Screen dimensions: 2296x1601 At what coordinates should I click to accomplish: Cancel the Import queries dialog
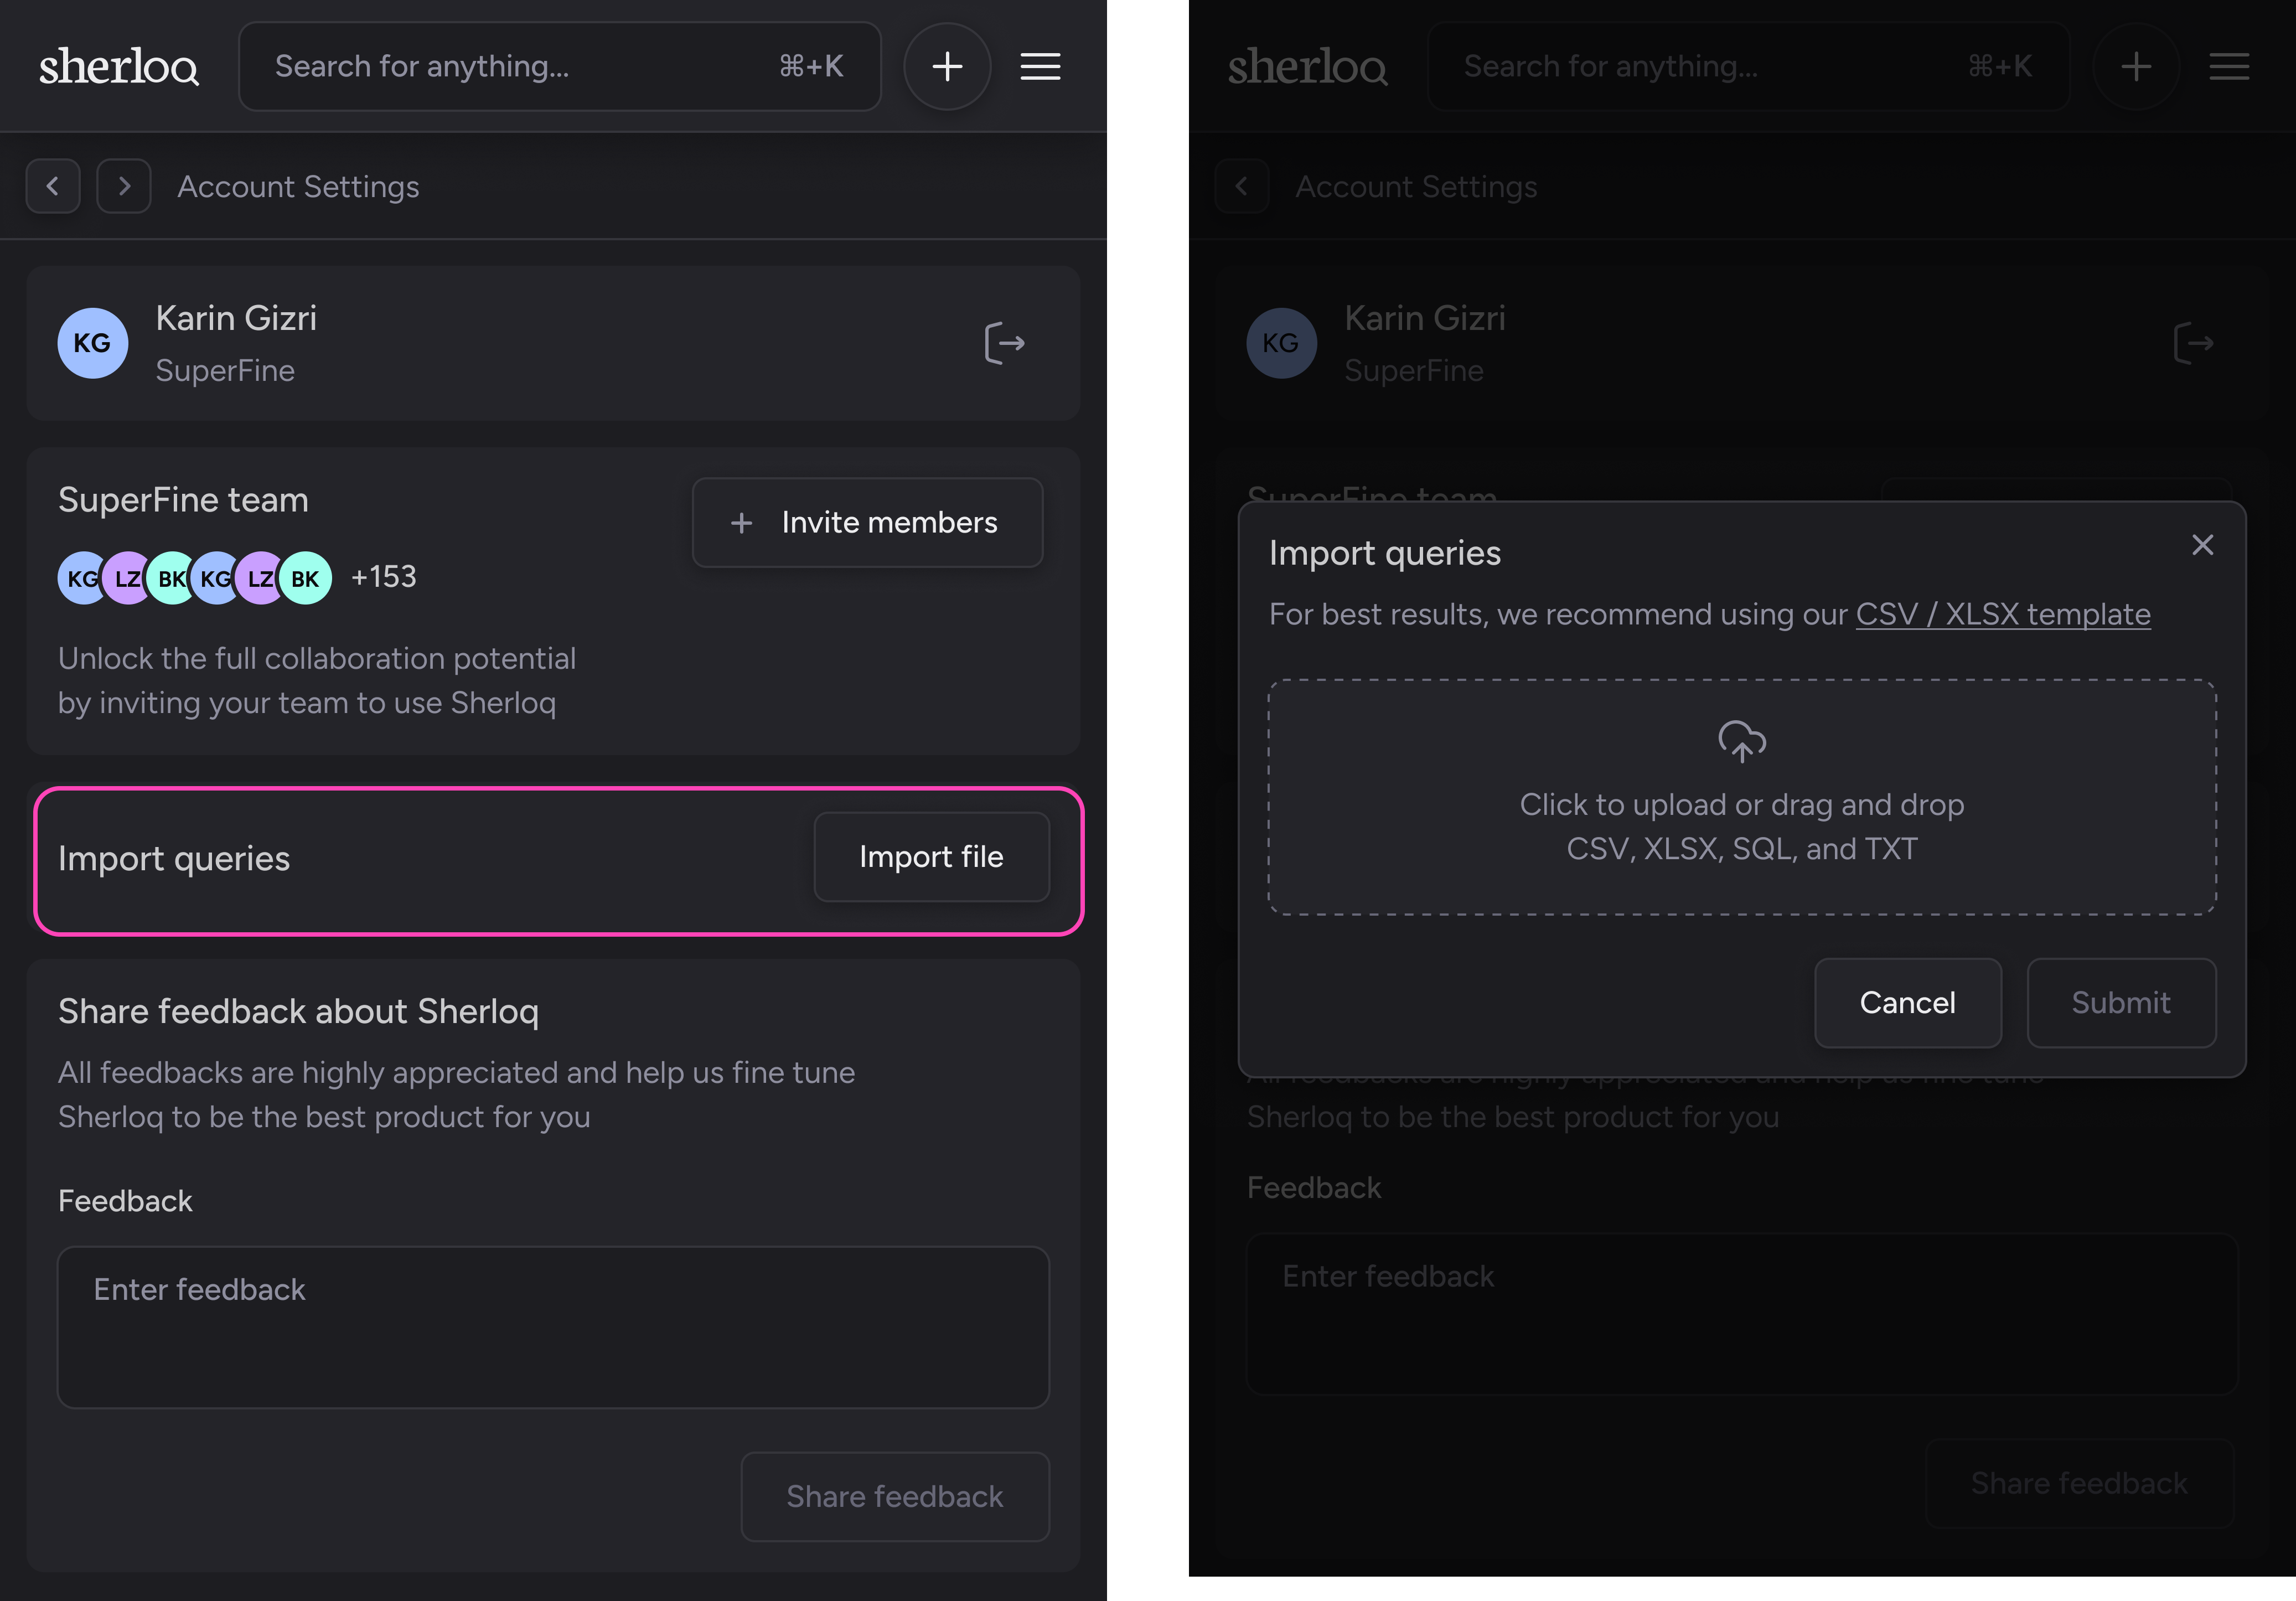coord(1907,1003)
